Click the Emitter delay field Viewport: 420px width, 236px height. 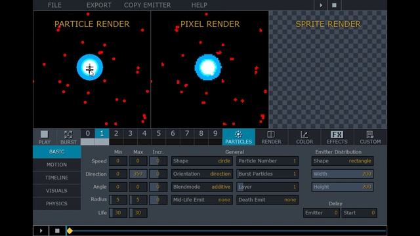coord(322,213)
